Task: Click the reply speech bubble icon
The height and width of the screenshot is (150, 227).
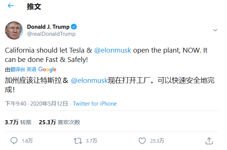Action: pos(14,141)
